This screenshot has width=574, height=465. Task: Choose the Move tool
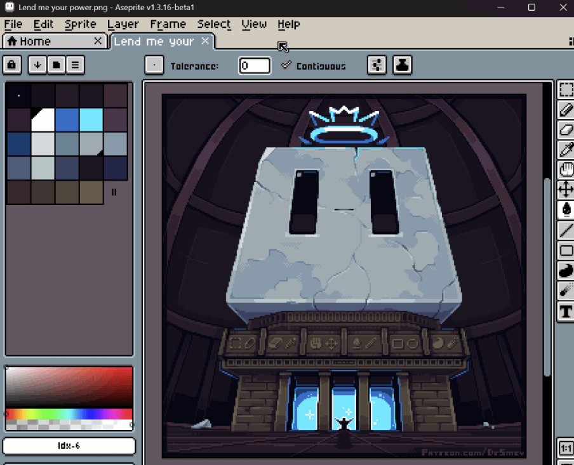[x=565, y=189]
